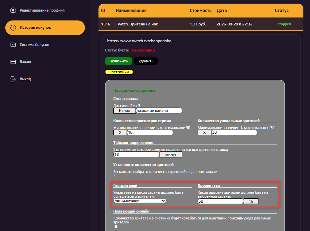Click the stopped status label
Screen dimensions: 310x231
(284, 24)
